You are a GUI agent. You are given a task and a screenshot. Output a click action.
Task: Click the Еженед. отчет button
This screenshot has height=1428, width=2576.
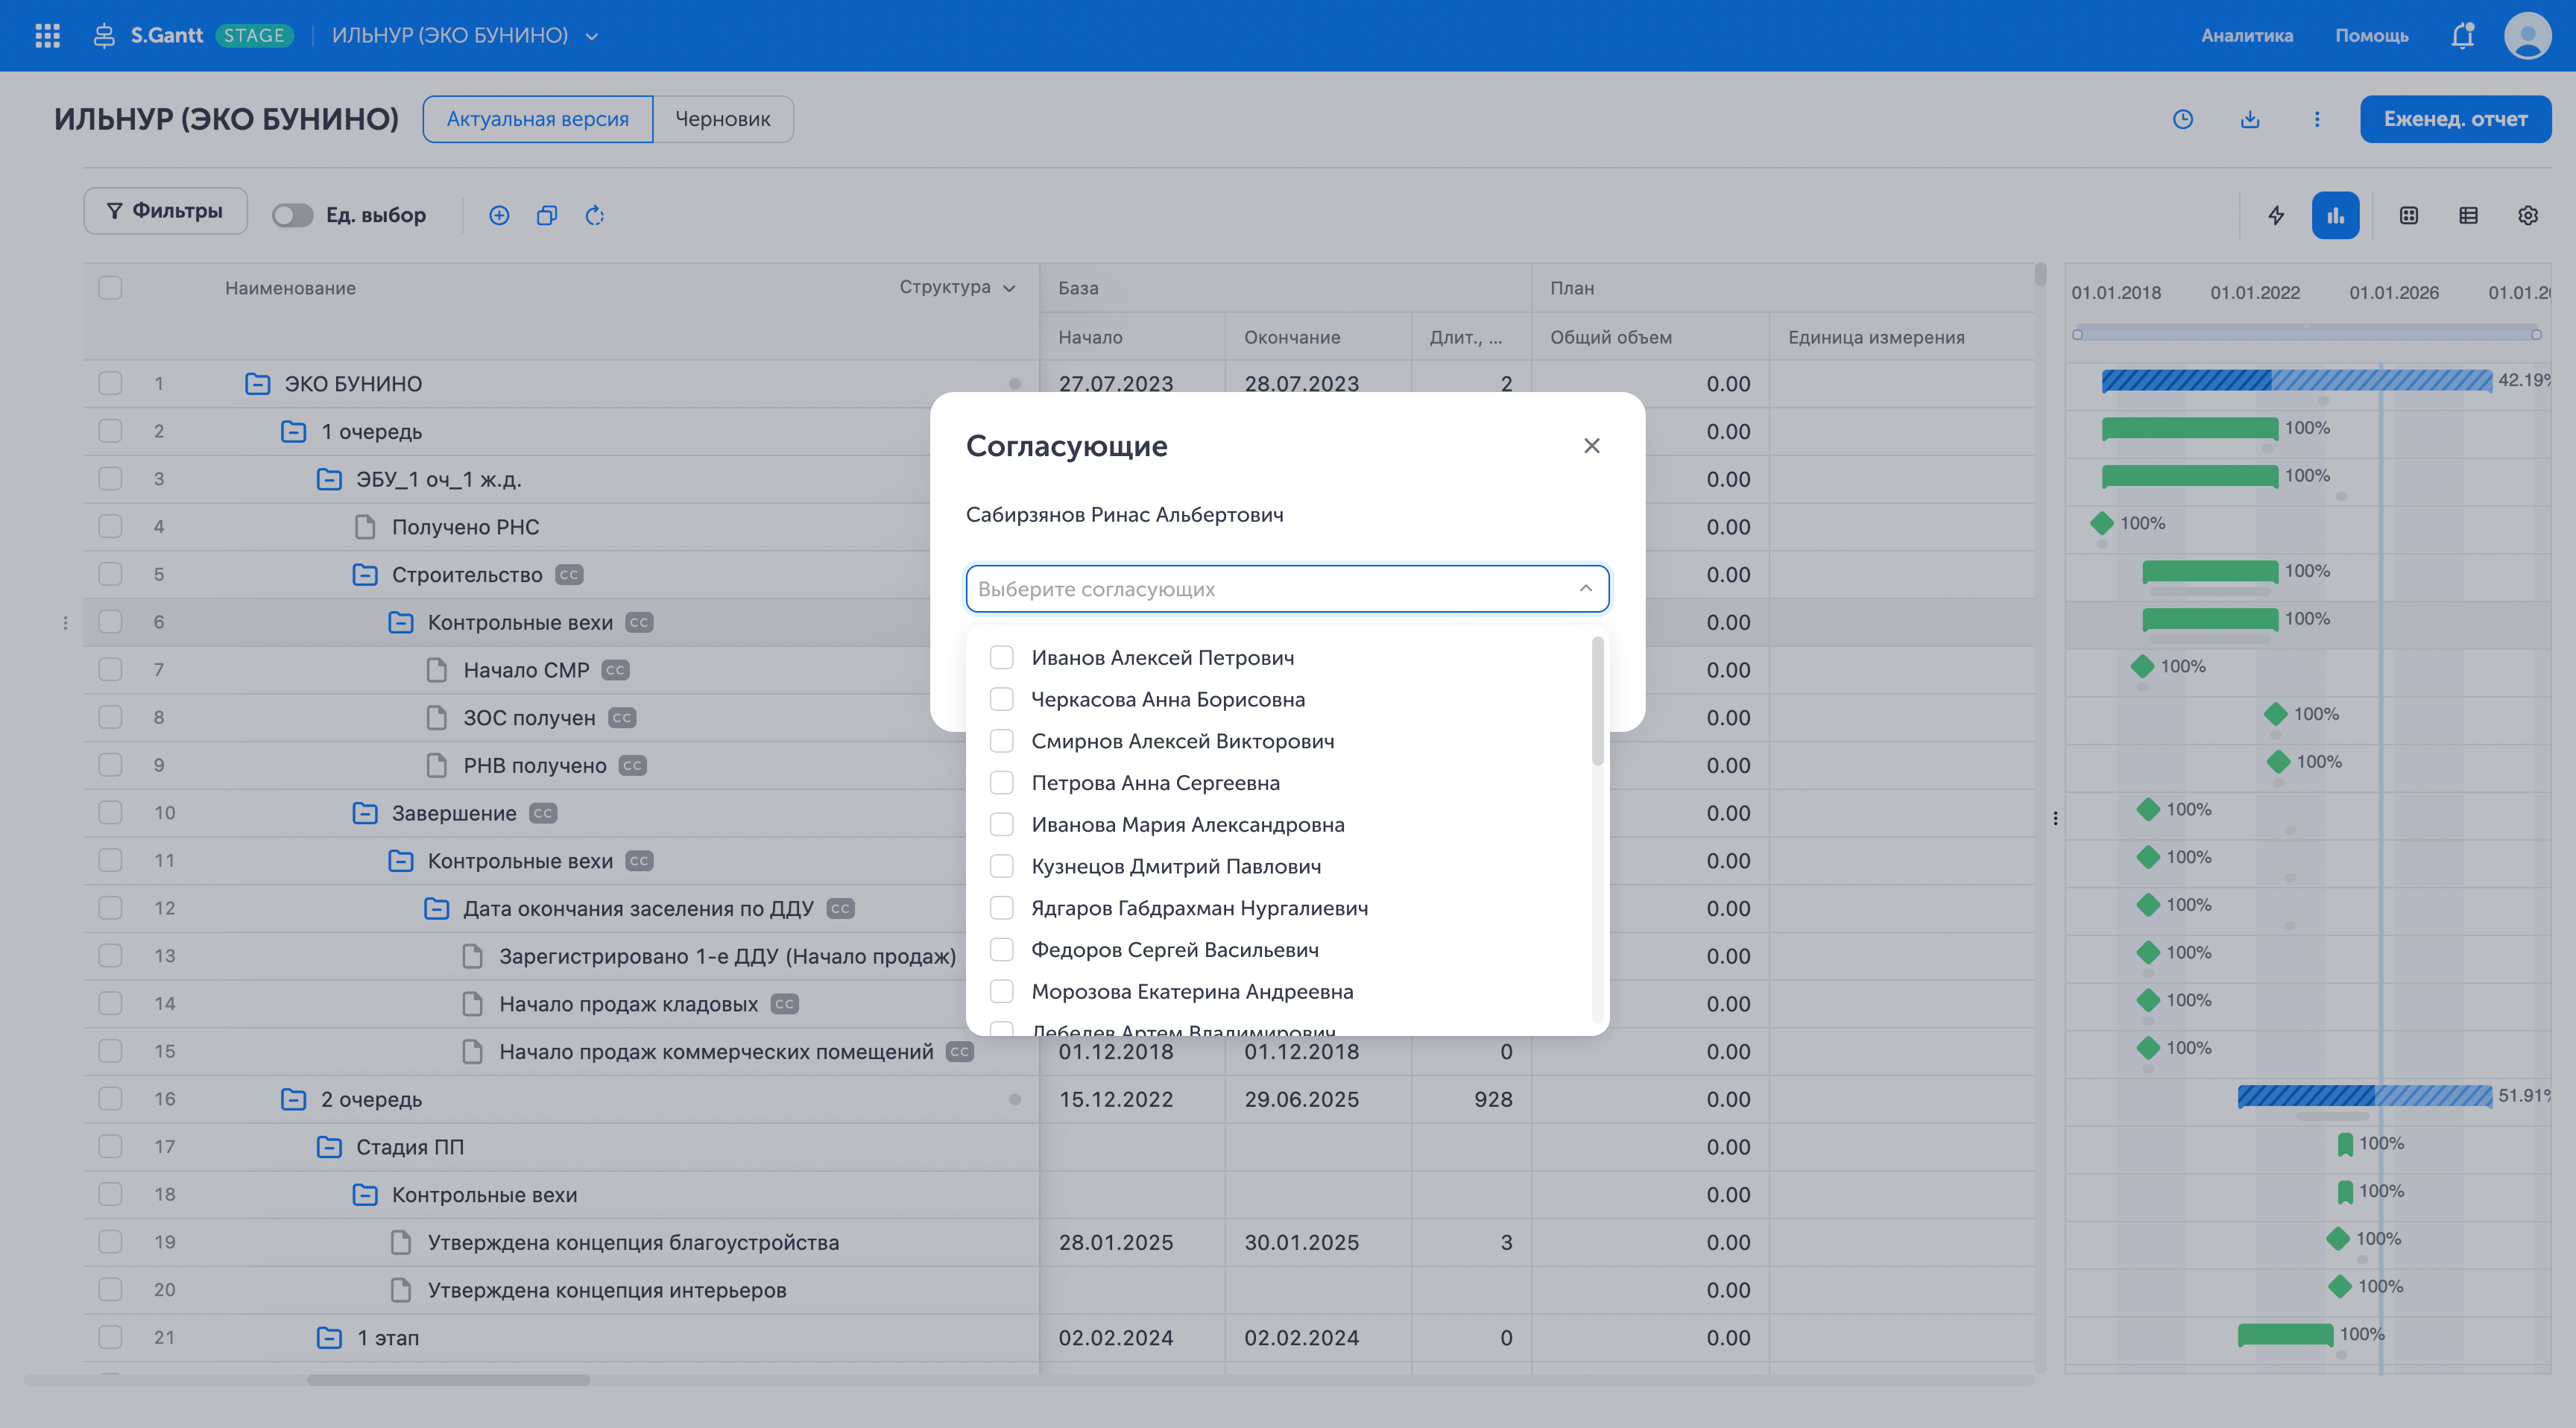pos(2455,119)
